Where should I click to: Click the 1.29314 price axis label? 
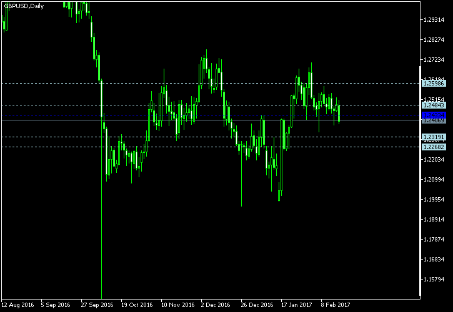click(x=434, y=19)
